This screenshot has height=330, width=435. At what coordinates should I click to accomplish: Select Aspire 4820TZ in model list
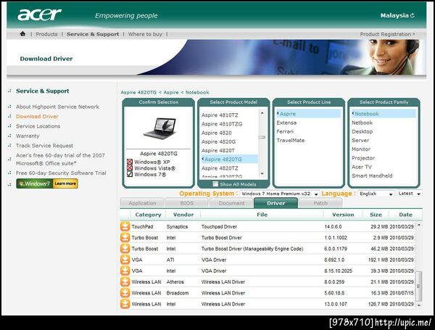point(220,168)
